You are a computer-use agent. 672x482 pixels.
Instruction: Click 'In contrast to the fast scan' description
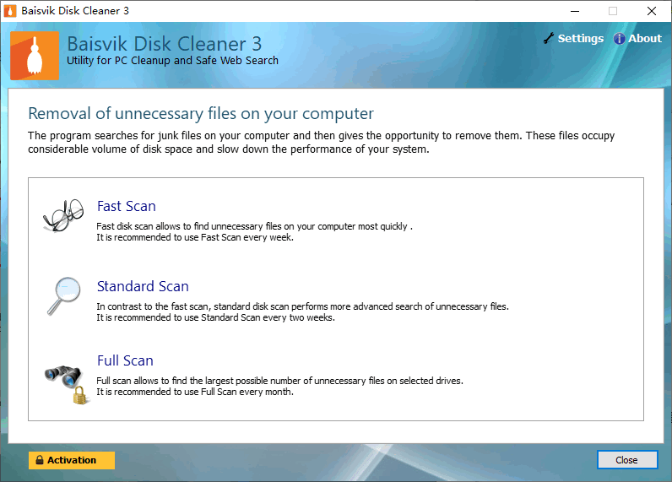click(x=302, y=306)
